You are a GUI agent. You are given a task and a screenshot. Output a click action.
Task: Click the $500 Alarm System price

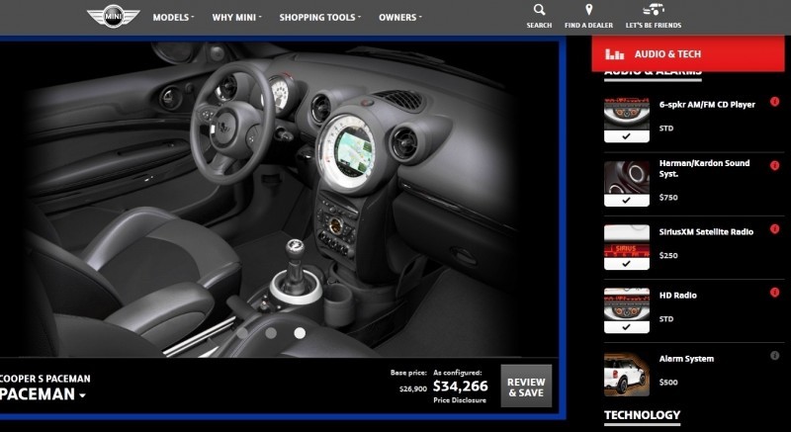tap(668, 383)
